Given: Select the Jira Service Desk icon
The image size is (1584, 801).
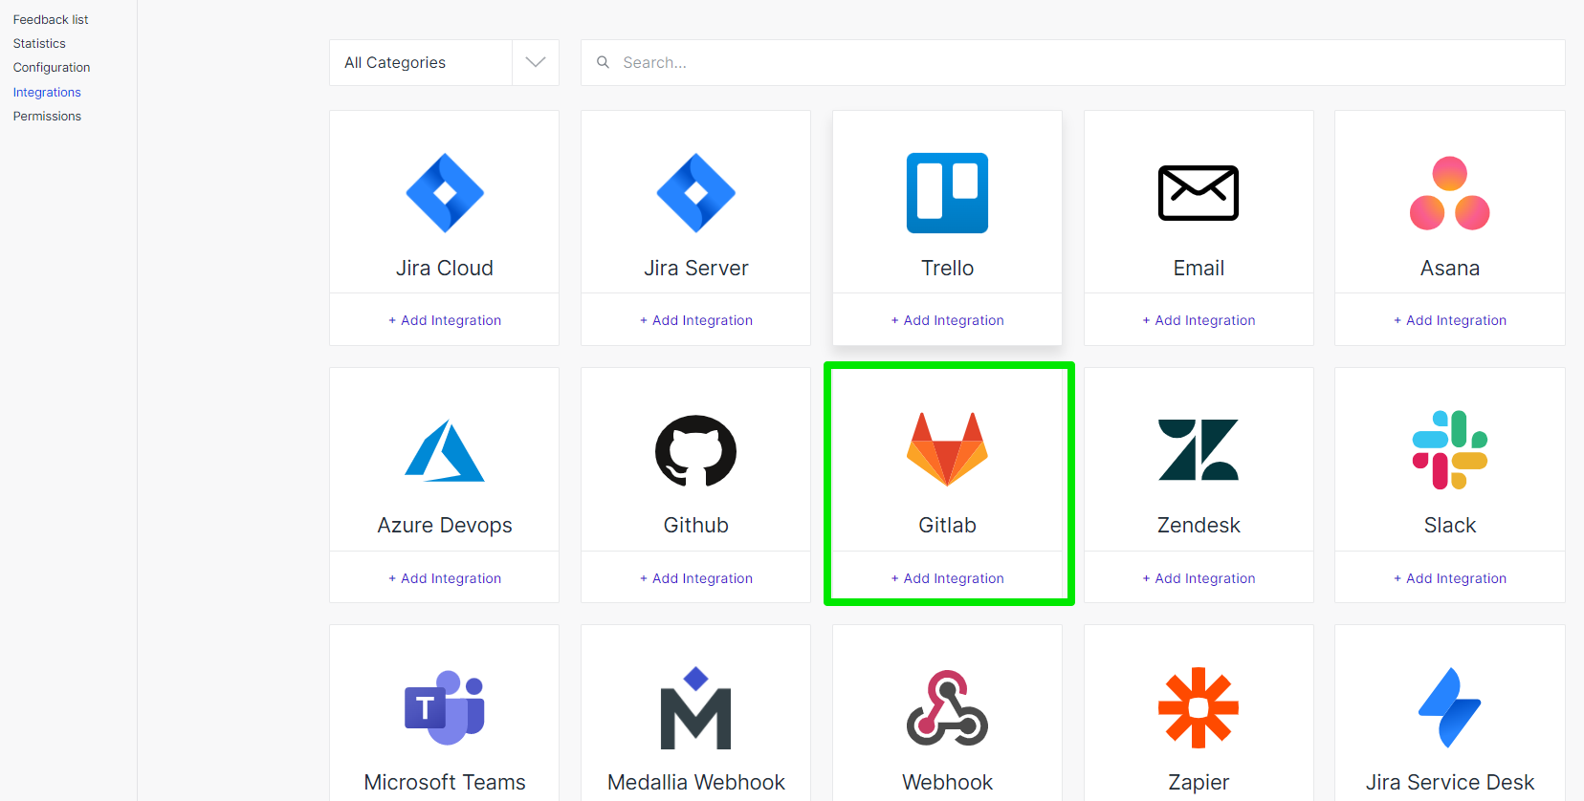Looking at the screenshot, I should (1450, 707).
